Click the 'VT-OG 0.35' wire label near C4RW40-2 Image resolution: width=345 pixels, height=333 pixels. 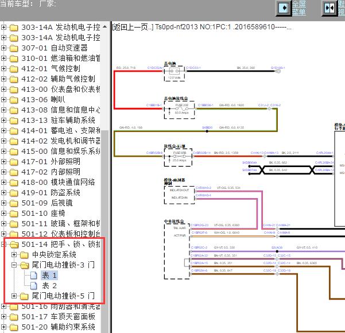click(228, 188)
